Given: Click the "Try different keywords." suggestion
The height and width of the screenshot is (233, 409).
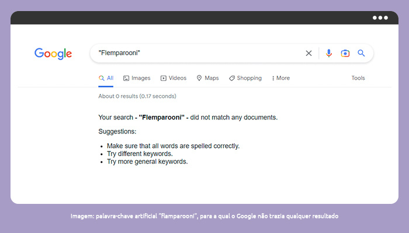Looking at the screenshot, I should click(140, 154).
